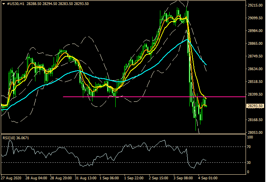Screen dimensions: 266x182
Task: Click the #US30,H1 chart symbol label
Action: [x=16, y=3]
